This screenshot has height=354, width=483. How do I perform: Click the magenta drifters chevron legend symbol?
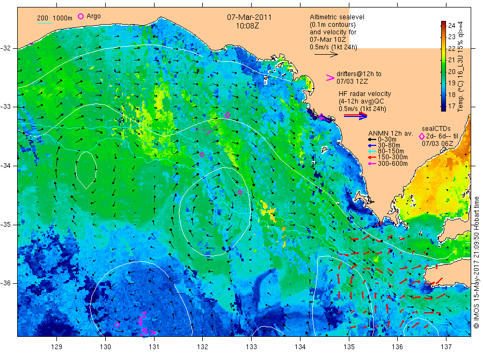click(x=330, y=78)
